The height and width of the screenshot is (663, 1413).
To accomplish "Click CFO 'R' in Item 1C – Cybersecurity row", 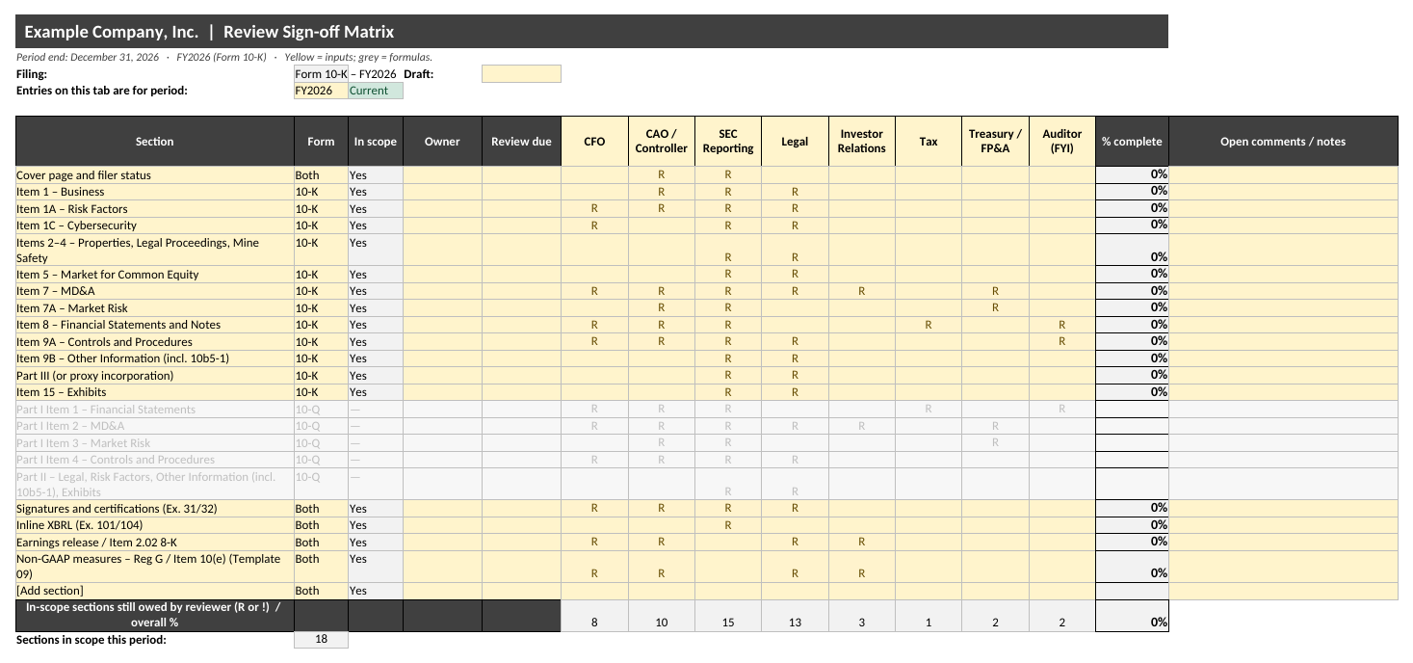I will click(x=594, y=225).
